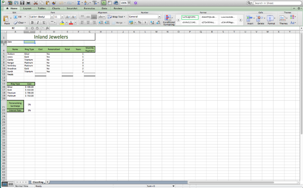Open the Toolbox icon in toolbar
303x188 pixels.
tap(110, 3)
